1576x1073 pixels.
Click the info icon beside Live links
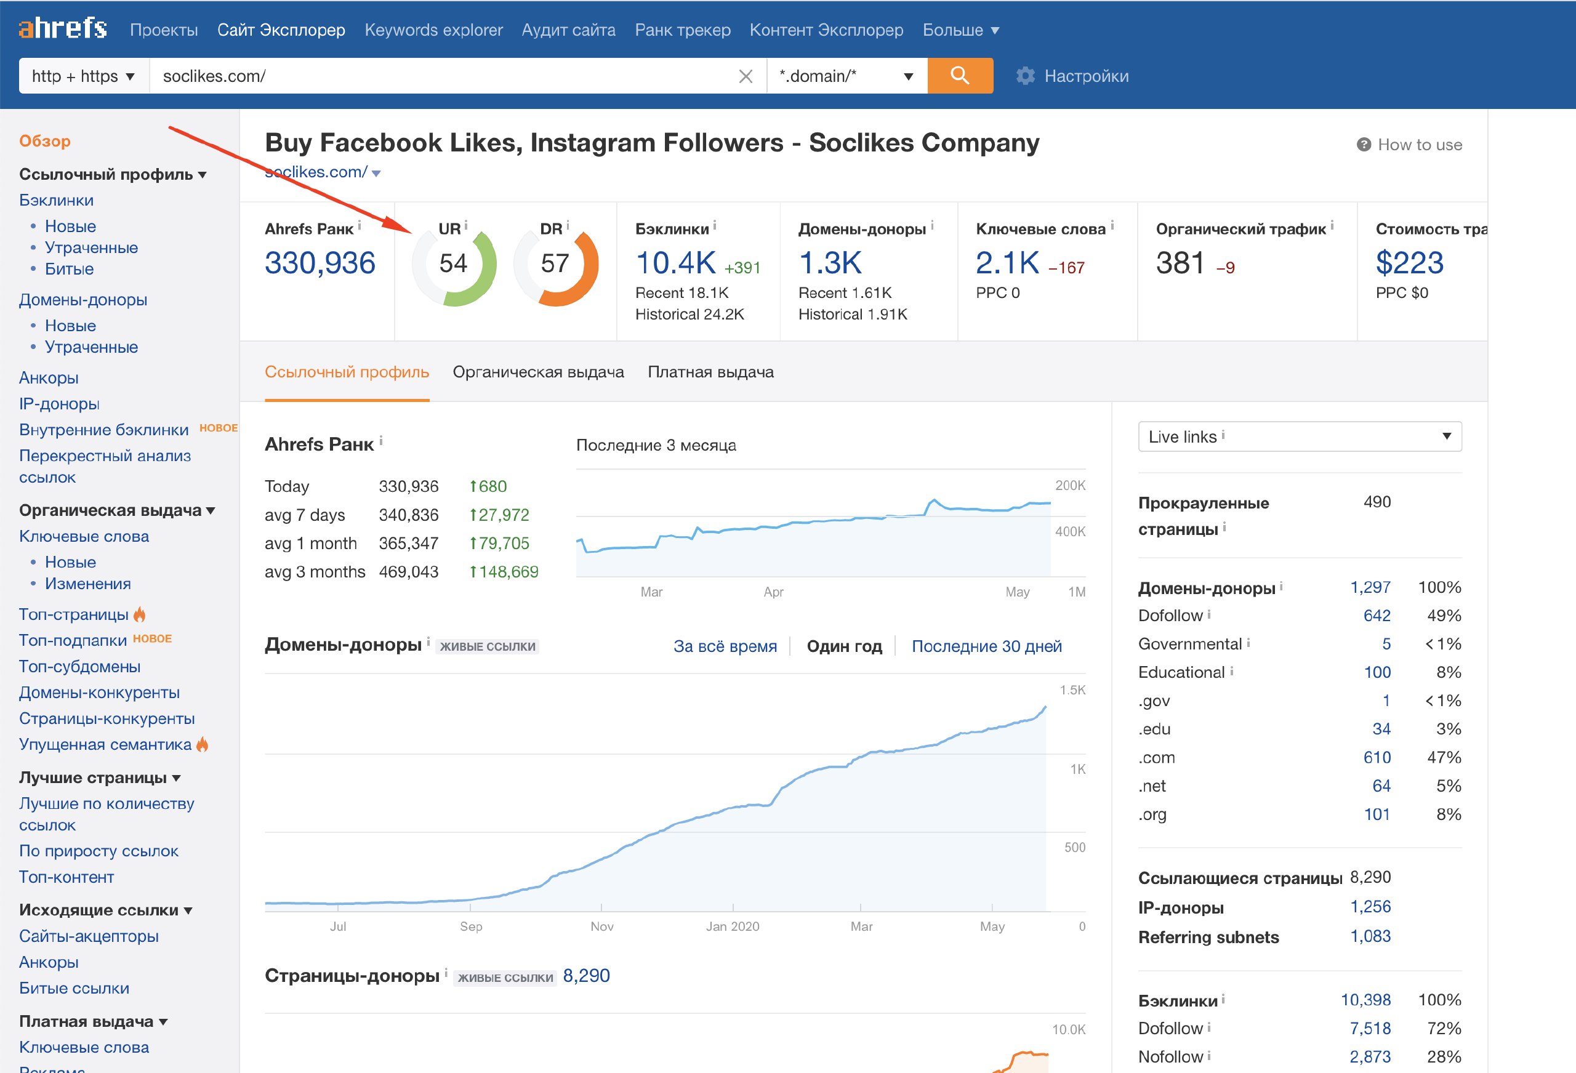pos(1223,435)
